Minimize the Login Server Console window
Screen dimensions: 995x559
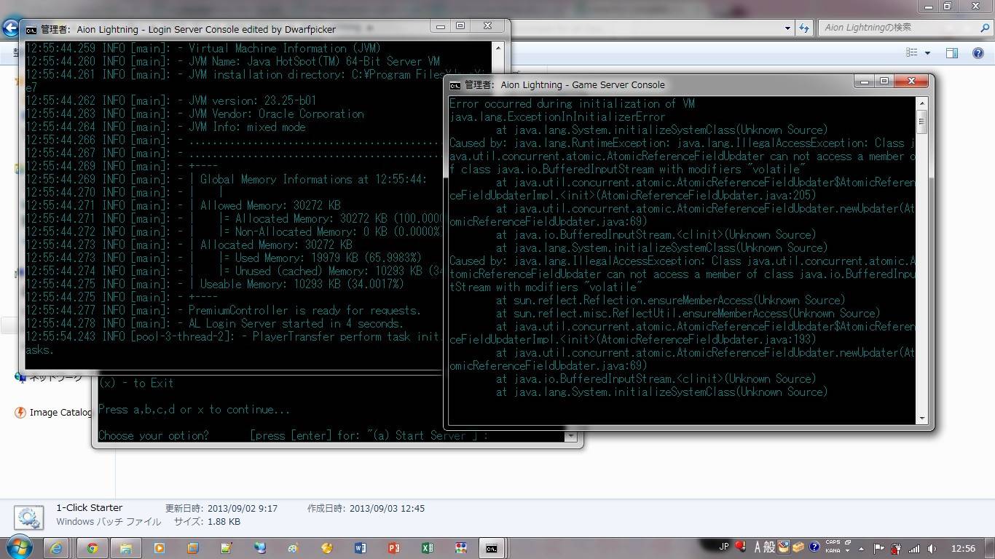point(441,26)
